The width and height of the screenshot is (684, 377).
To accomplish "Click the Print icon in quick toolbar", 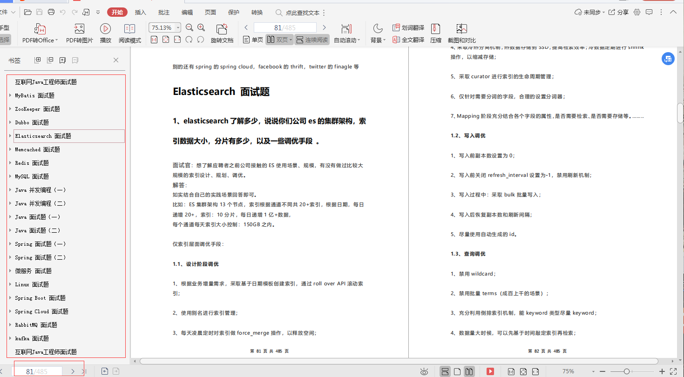I will (51, 12).
